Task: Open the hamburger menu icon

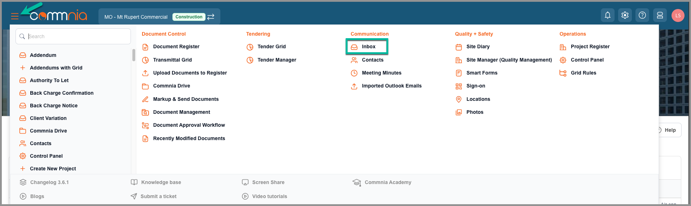Action: (x=15, y=16)
